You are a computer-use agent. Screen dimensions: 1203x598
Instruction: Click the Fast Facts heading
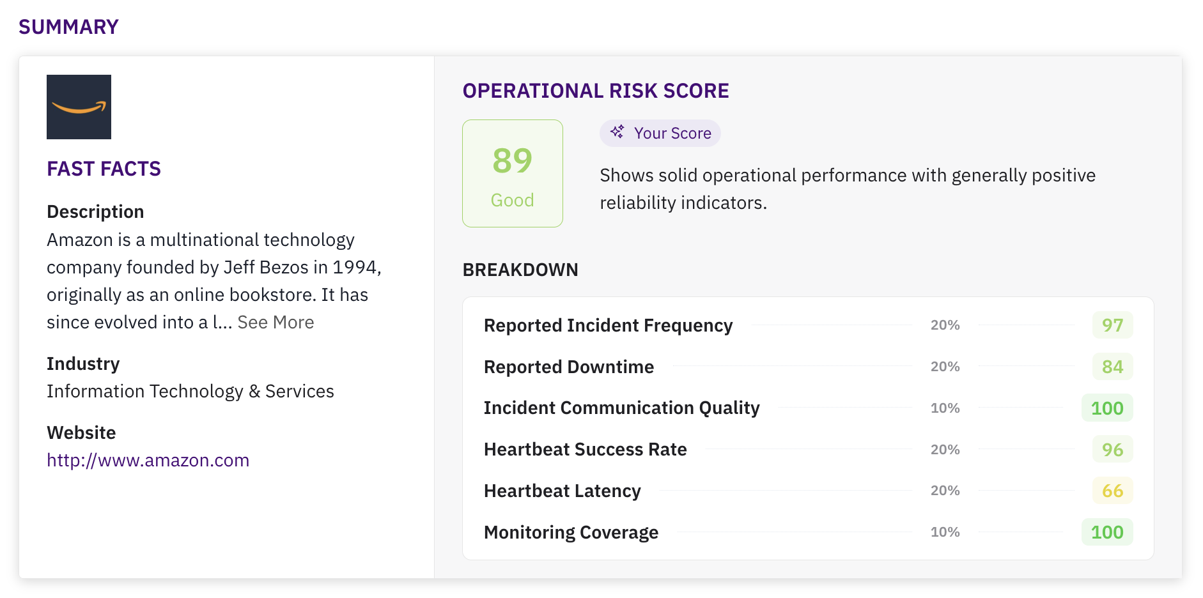[104, 169]
